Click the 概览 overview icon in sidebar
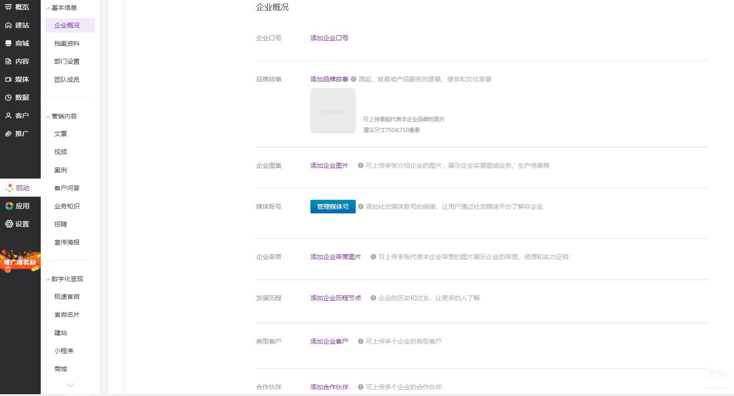 click(x=9, y=7)
